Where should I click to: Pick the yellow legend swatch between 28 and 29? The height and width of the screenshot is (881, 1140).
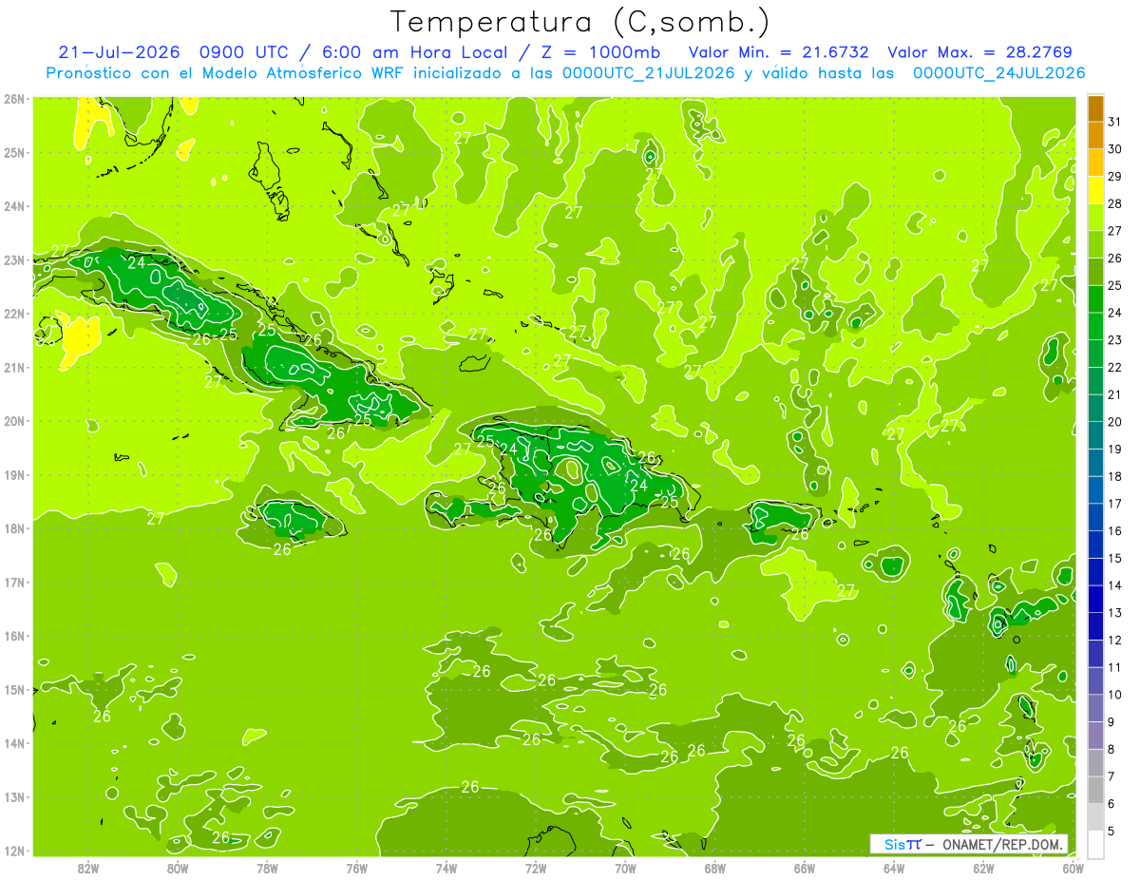click(x=1095, y=190)
